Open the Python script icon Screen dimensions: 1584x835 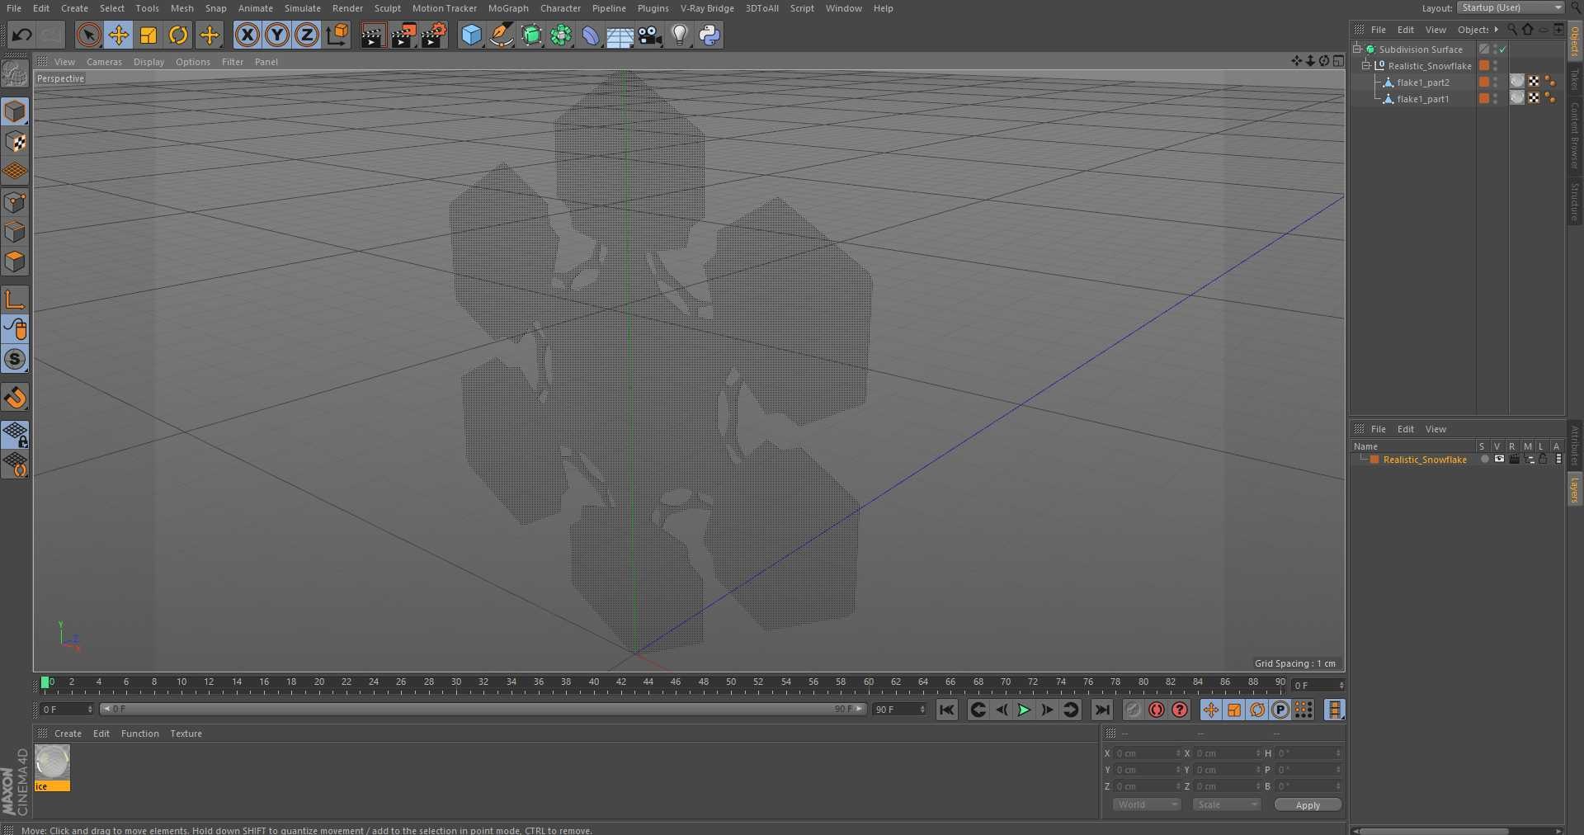(x=709, y=35)
